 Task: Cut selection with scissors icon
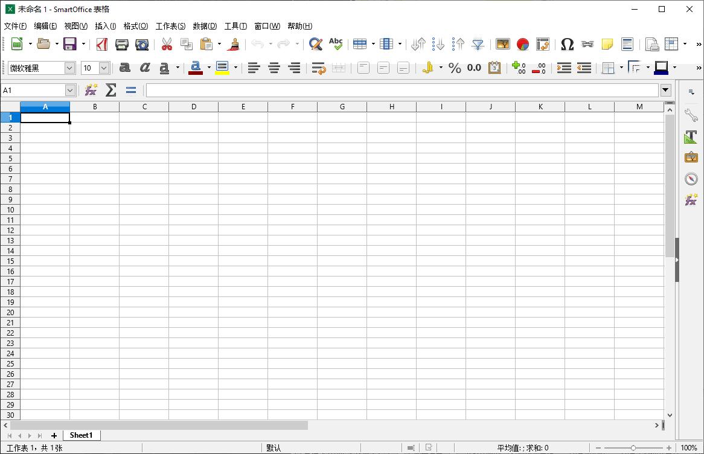[x=167, y=44]
